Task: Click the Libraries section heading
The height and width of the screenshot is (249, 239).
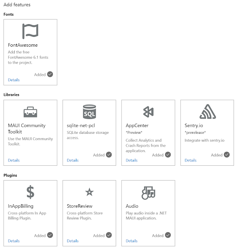Action: pos(11,95)
